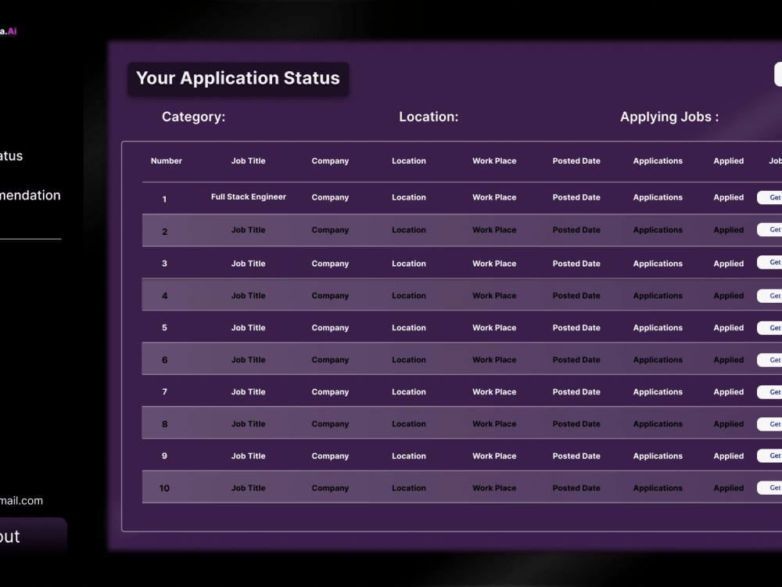Click the Get button in row 7

pyautogui.click(x=769, y=392)
